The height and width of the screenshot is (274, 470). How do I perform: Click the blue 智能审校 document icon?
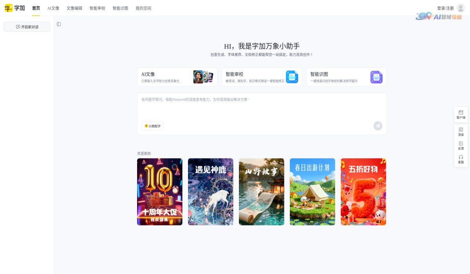tap(291, 77)
